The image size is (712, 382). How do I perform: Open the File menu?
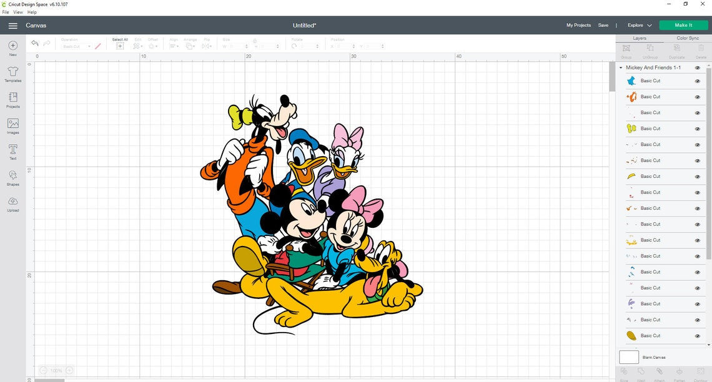[5, 12]
